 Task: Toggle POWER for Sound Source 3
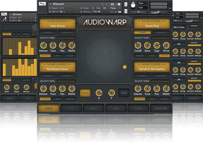click(48, 76)
